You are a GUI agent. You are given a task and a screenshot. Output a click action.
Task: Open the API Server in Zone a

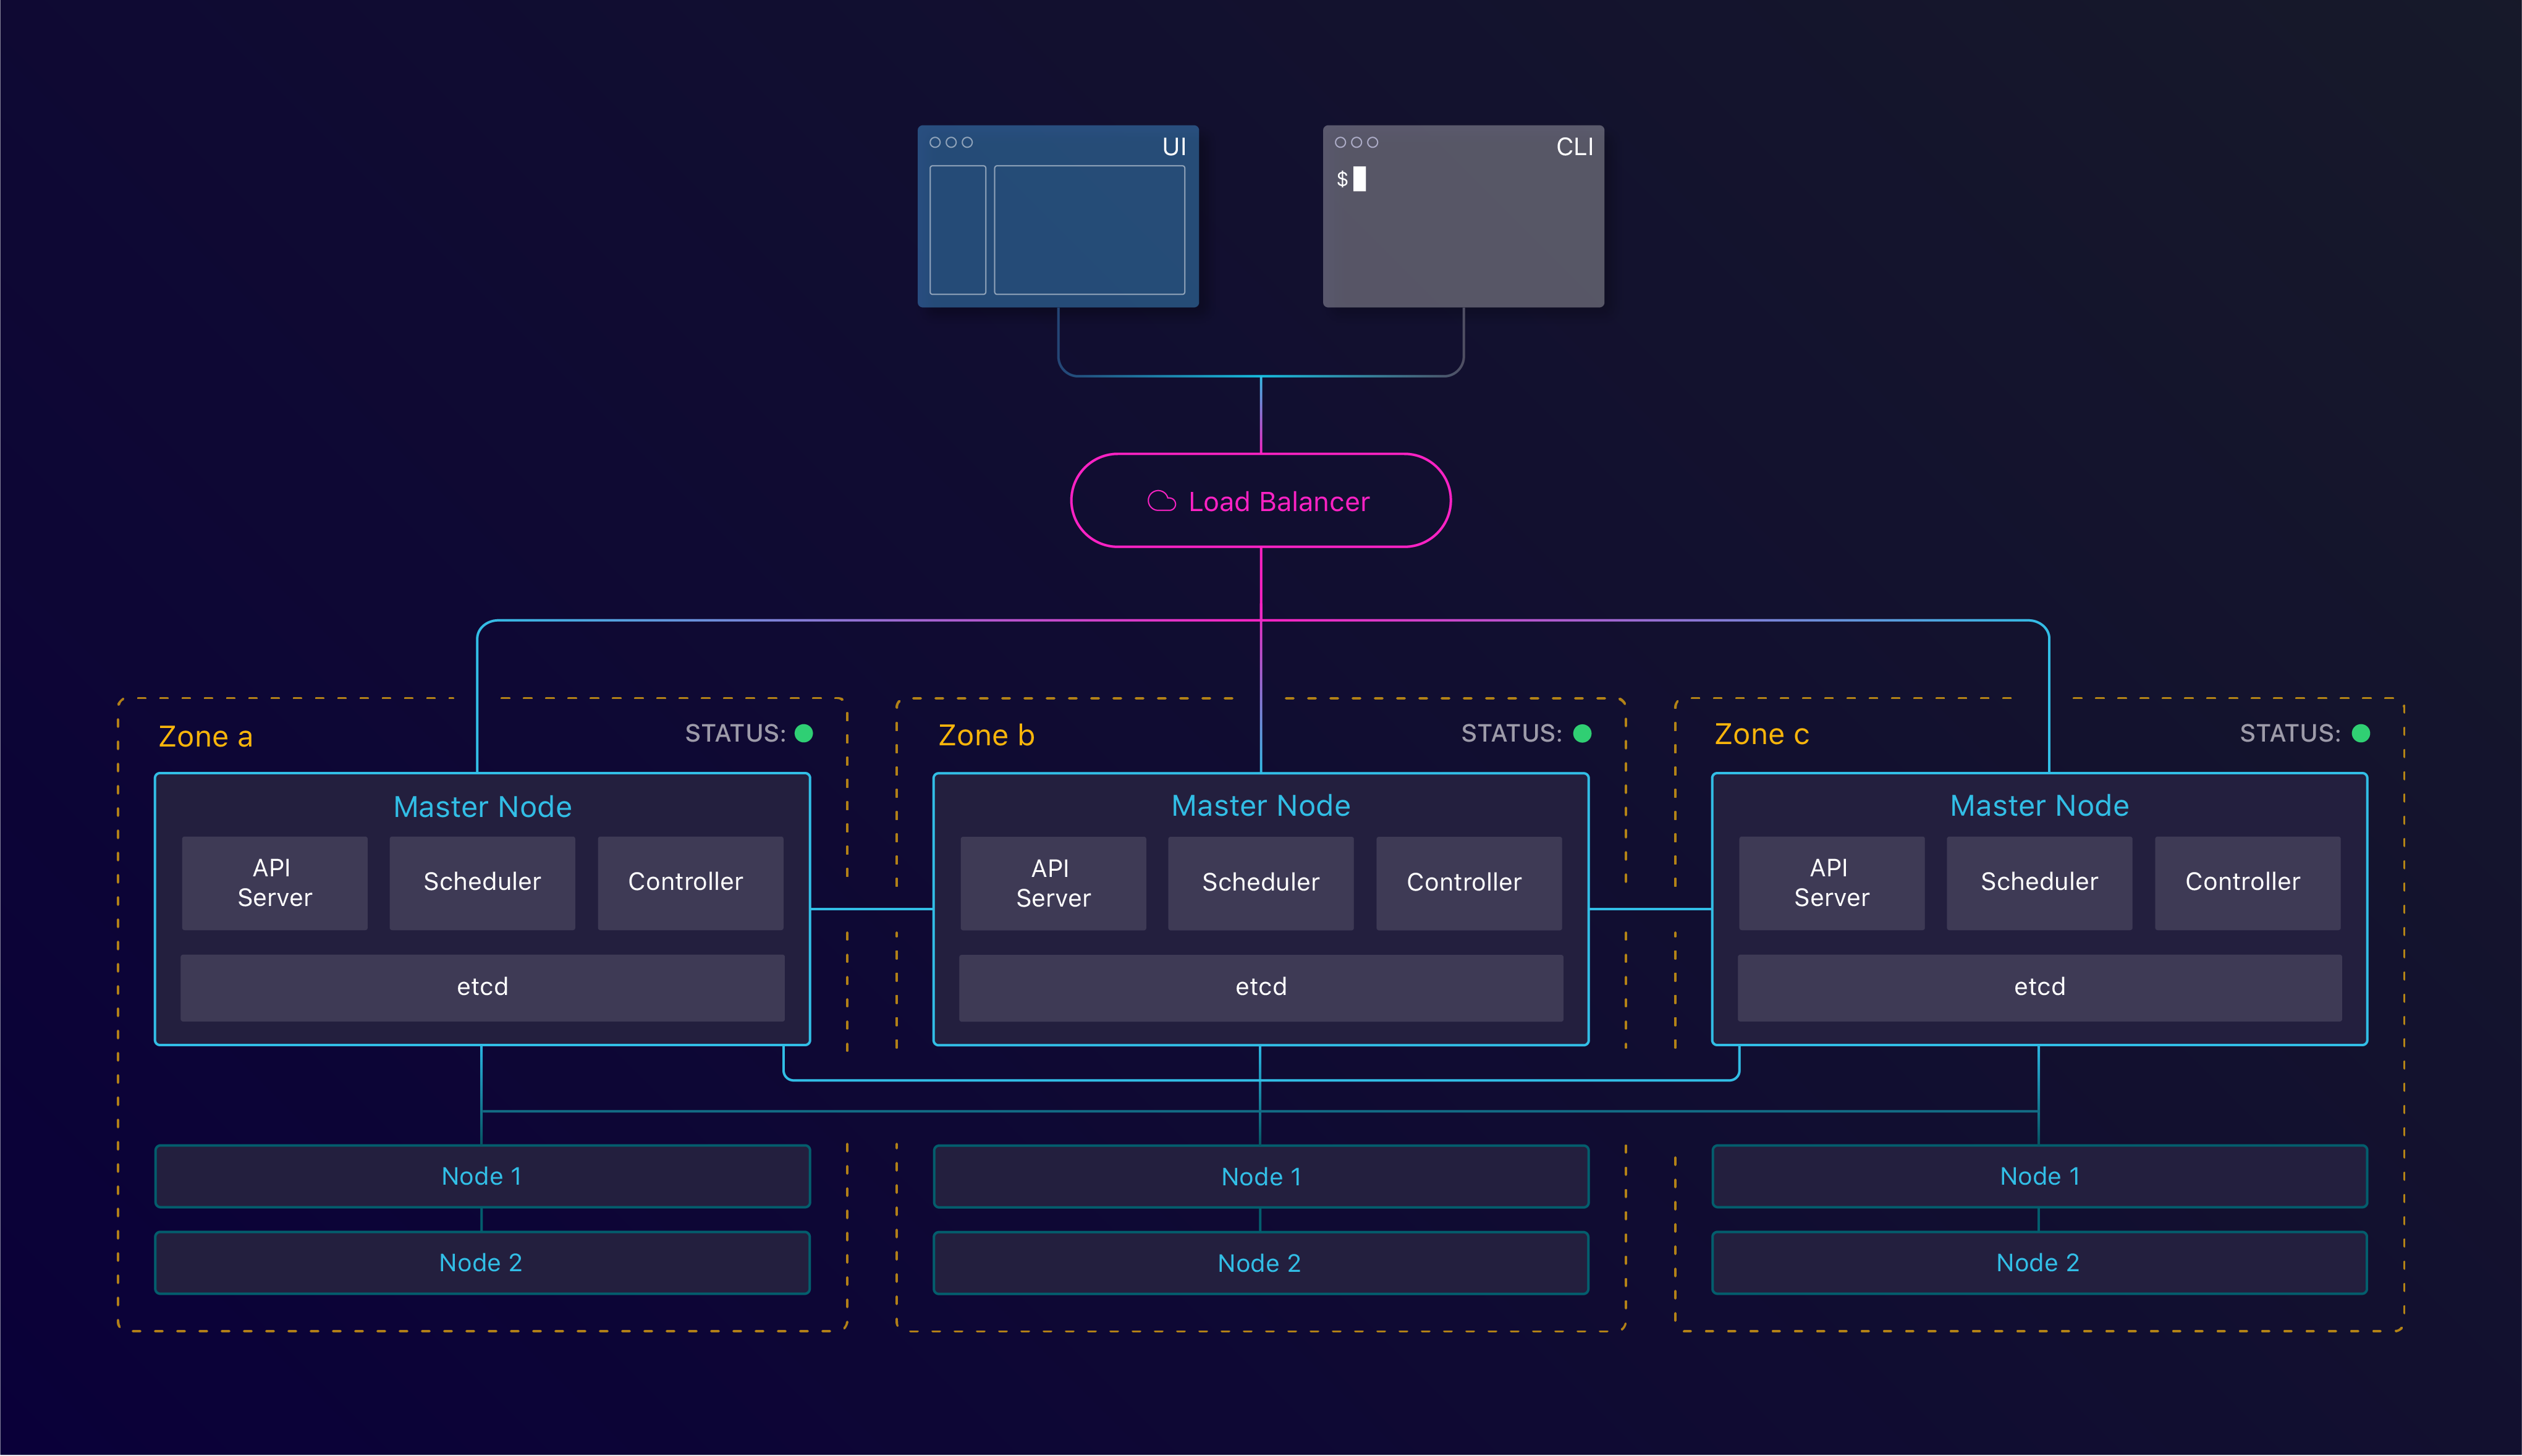click(x=274, y=883)
